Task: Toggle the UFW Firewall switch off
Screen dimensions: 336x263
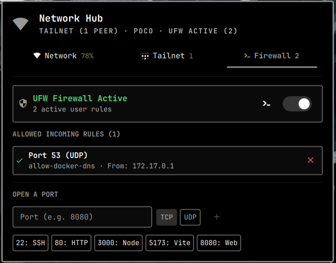Action: [297, 104]
